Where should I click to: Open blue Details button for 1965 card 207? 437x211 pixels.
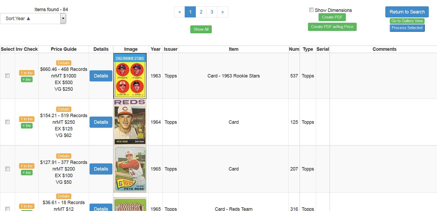[101, 169]
